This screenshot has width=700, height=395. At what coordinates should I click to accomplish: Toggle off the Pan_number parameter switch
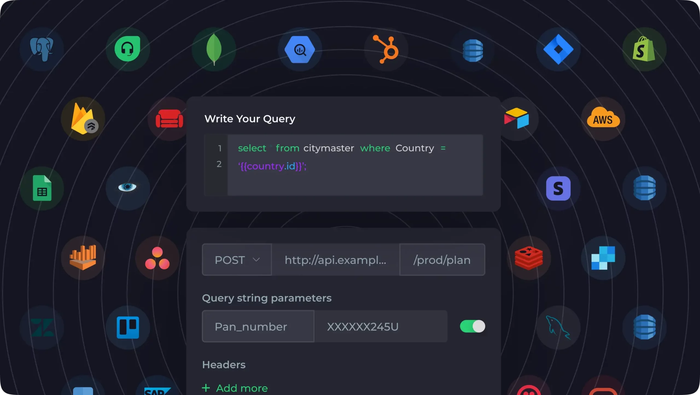pyautogui.click(x=472, y=326)
